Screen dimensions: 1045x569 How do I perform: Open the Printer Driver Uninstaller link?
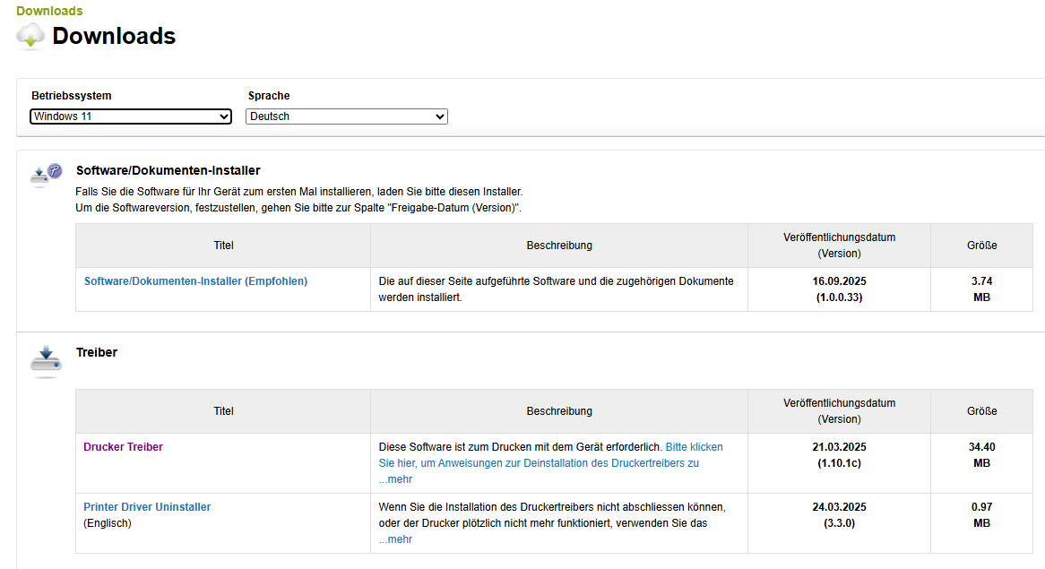click(x=147, y=507)
